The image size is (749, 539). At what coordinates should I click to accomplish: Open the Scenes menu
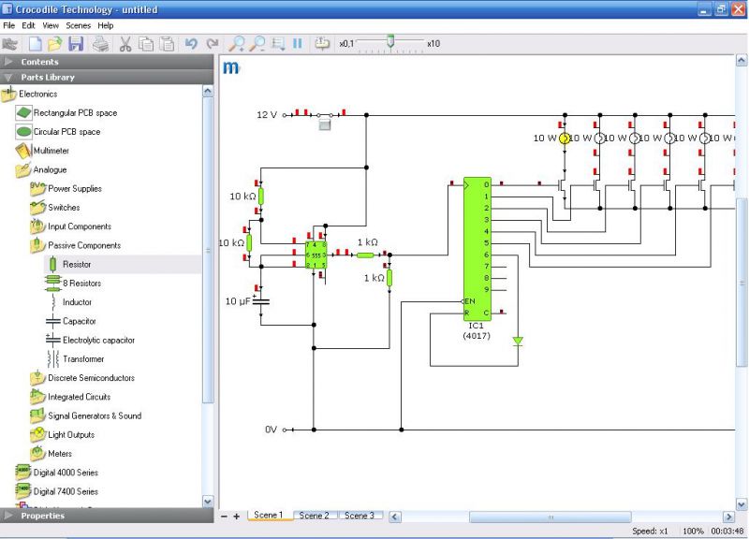pos(79,25)
